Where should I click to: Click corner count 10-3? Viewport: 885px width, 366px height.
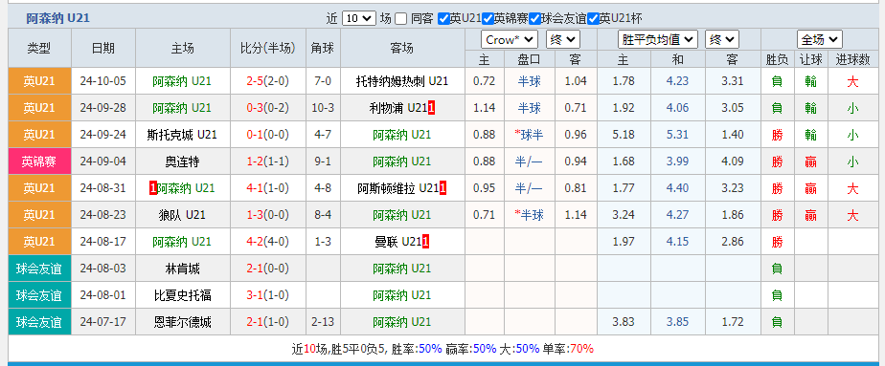pyautogui.click(x=322, y=108)
